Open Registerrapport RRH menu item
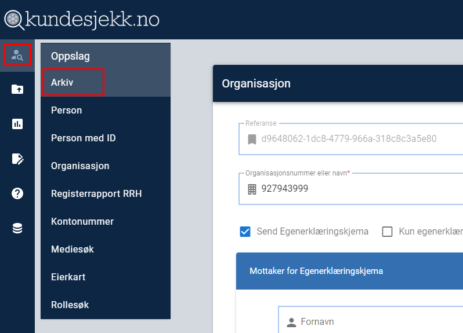The height and width of the screenshot is (333, 463). 106,193
